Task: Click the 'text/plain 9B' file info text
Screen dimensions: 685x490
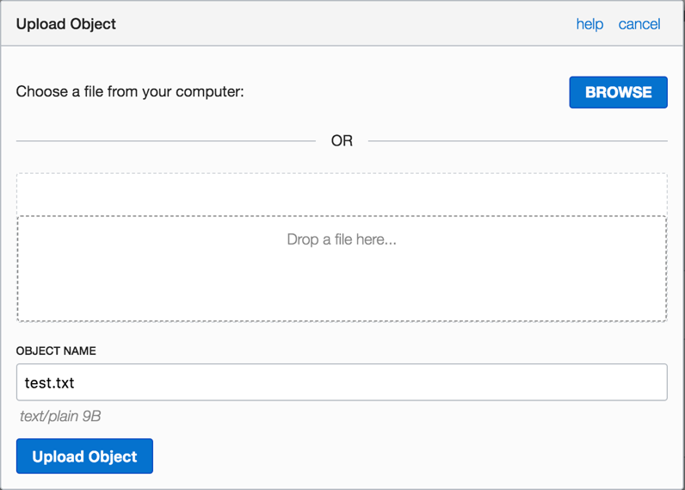Action: point(61,417)
